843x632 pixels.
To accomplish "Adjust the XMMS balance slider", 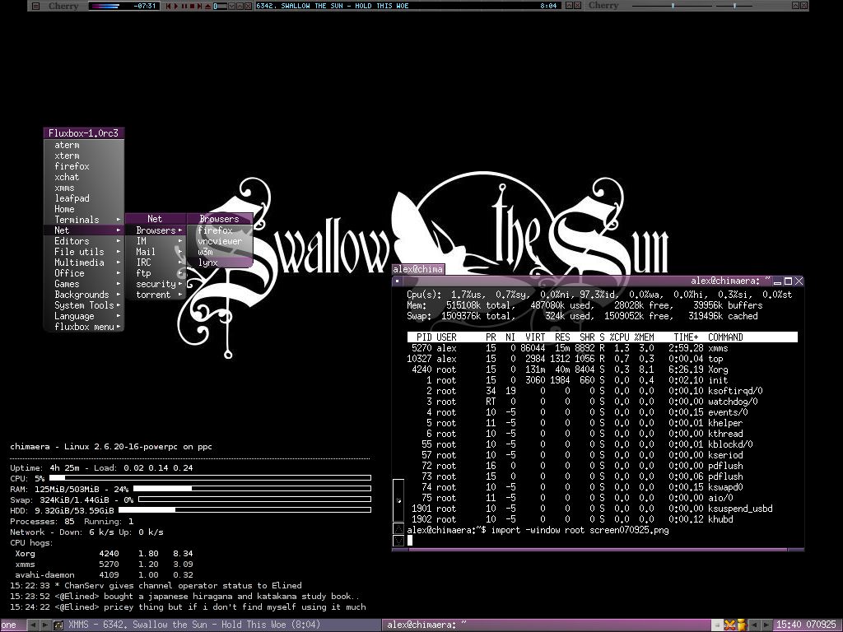I will [x=734, y=6].
